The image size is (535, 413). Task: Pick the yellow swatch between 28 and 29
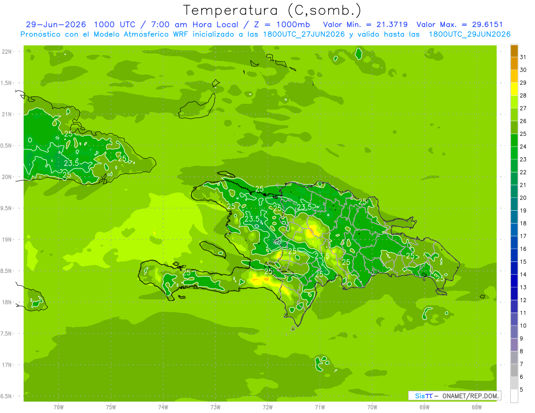coord(514,89)
